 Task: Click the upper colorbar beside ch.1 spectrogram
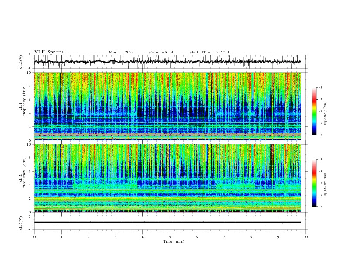(314, 111)
